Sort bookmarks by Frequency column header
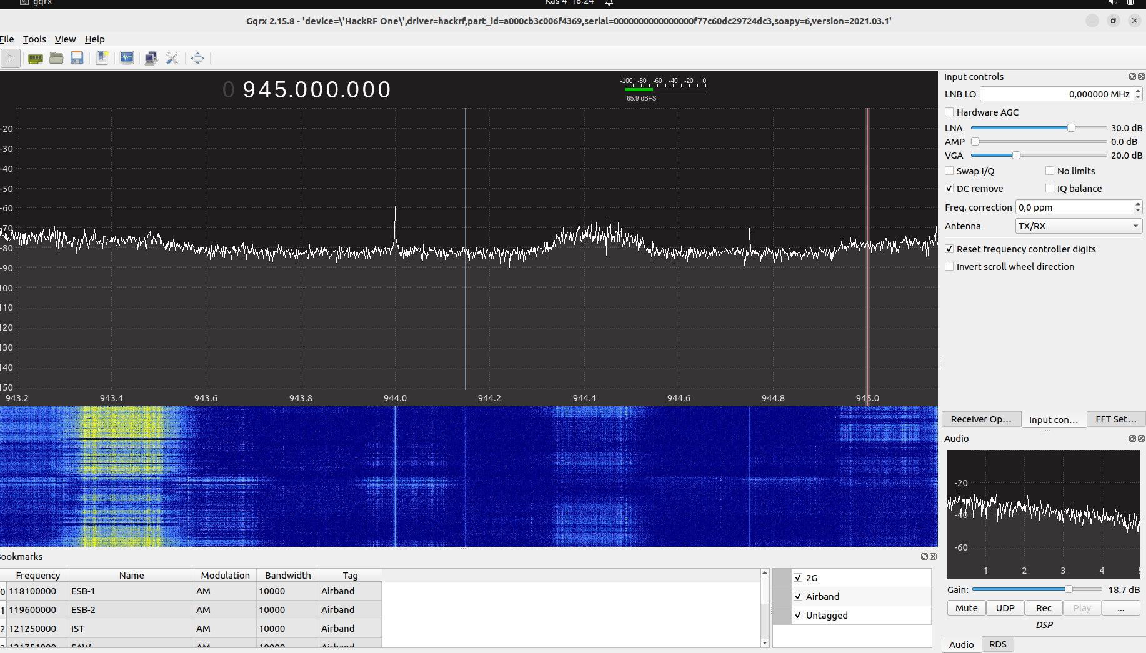This screenshot has width=1146, height=653. tap(37, 575)
